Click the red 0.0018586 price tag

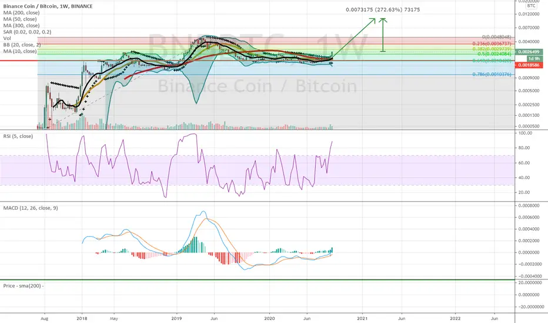[x=529, y=65]
